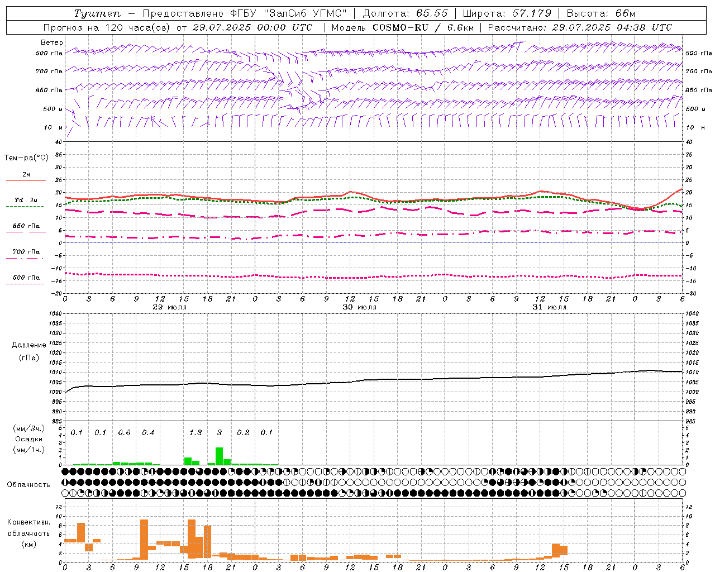
Task: Click the "0.6" precipitation amount value
Action: tap(124, 433)
